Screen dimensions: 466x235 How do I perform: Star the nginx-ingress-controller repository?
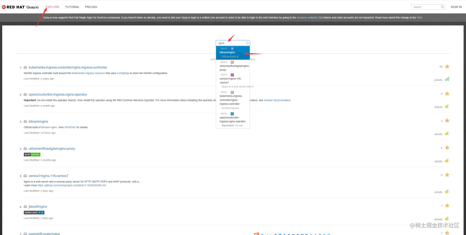[447, 67]
